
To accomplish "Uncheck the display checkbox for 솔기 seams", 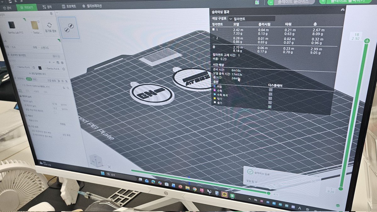I will tap(270, 107).
